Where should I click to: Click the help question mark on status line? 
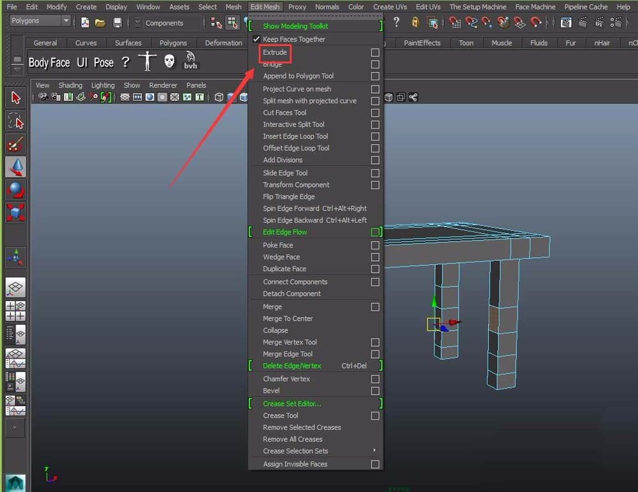396,22
